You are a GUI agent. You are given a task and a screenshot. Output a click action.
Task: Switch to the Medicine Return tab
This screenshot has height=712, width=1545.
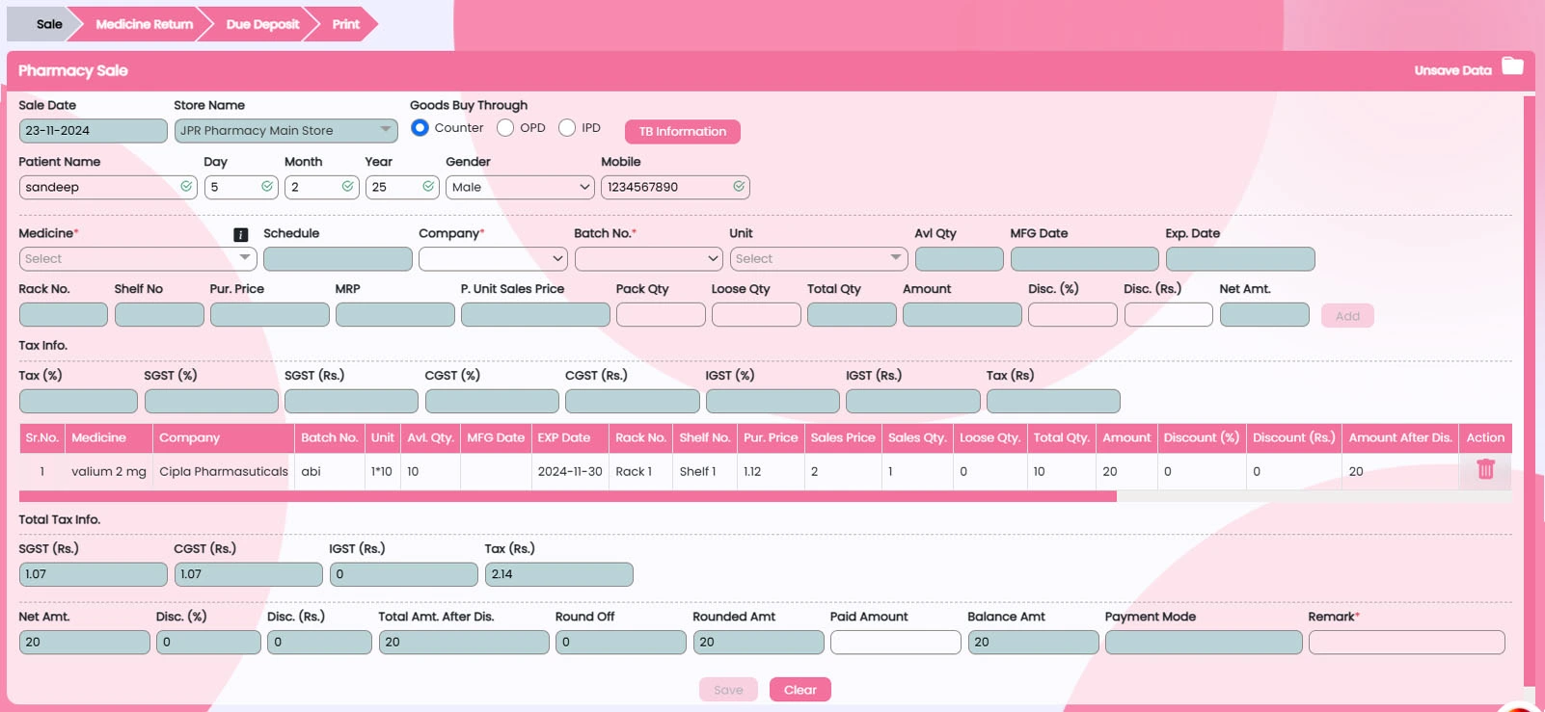pos(144,24)
